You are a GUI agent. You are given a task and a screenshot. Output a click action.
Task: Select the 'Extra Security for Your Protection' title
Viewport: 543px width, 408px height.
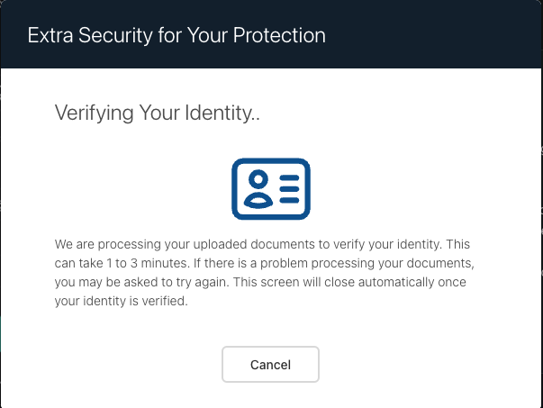(x=176, y=35)
